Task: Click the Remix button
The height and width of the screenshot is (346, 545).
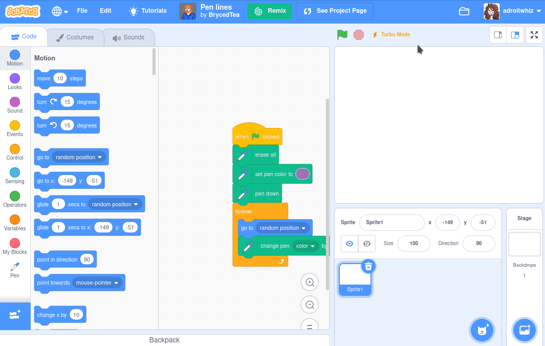Action: pos(270,11)
